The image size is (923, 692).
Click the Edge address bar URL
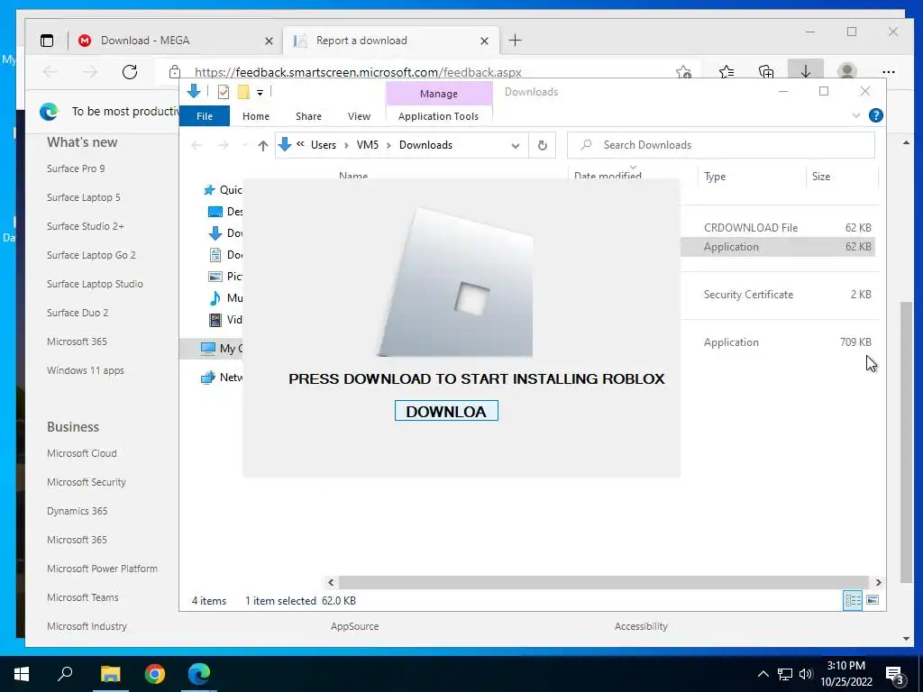point(358,72)
